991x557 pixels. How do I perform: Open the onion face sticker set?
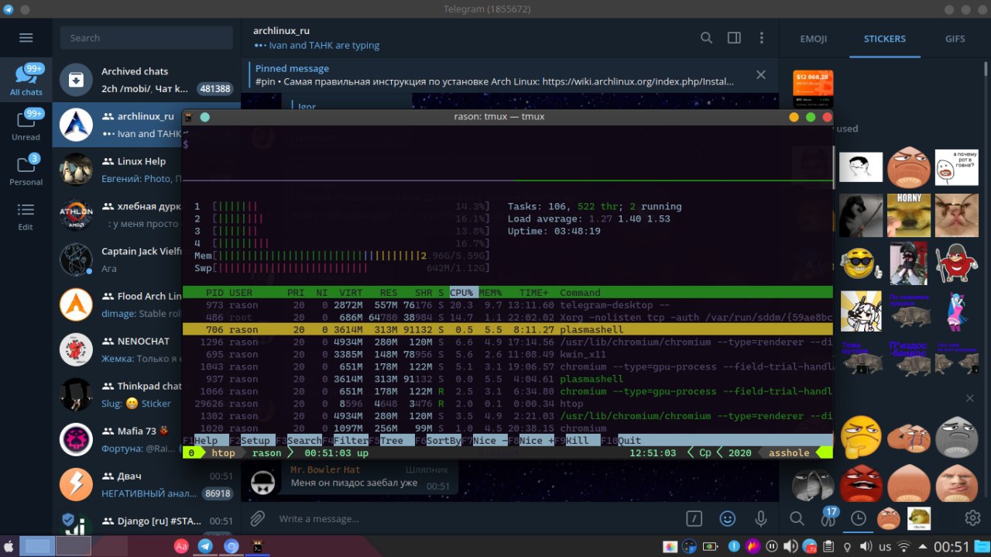pos(888,518)
